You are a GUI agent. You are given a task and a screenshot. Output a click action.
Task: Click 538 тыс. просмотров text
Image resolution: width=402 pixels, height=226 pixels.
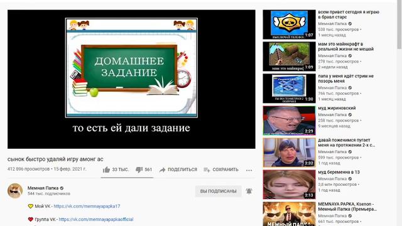tap(339, 30)
